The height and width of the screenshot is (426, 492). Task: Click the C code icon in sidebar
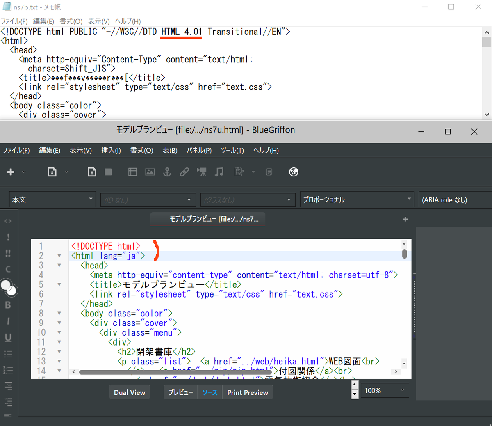pyautogui.click(x=8, y=269)
